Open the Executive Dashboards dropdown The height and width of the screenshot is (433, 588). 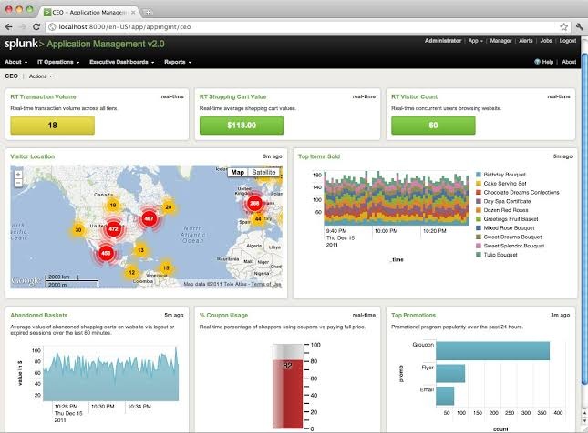coord(122,62)
